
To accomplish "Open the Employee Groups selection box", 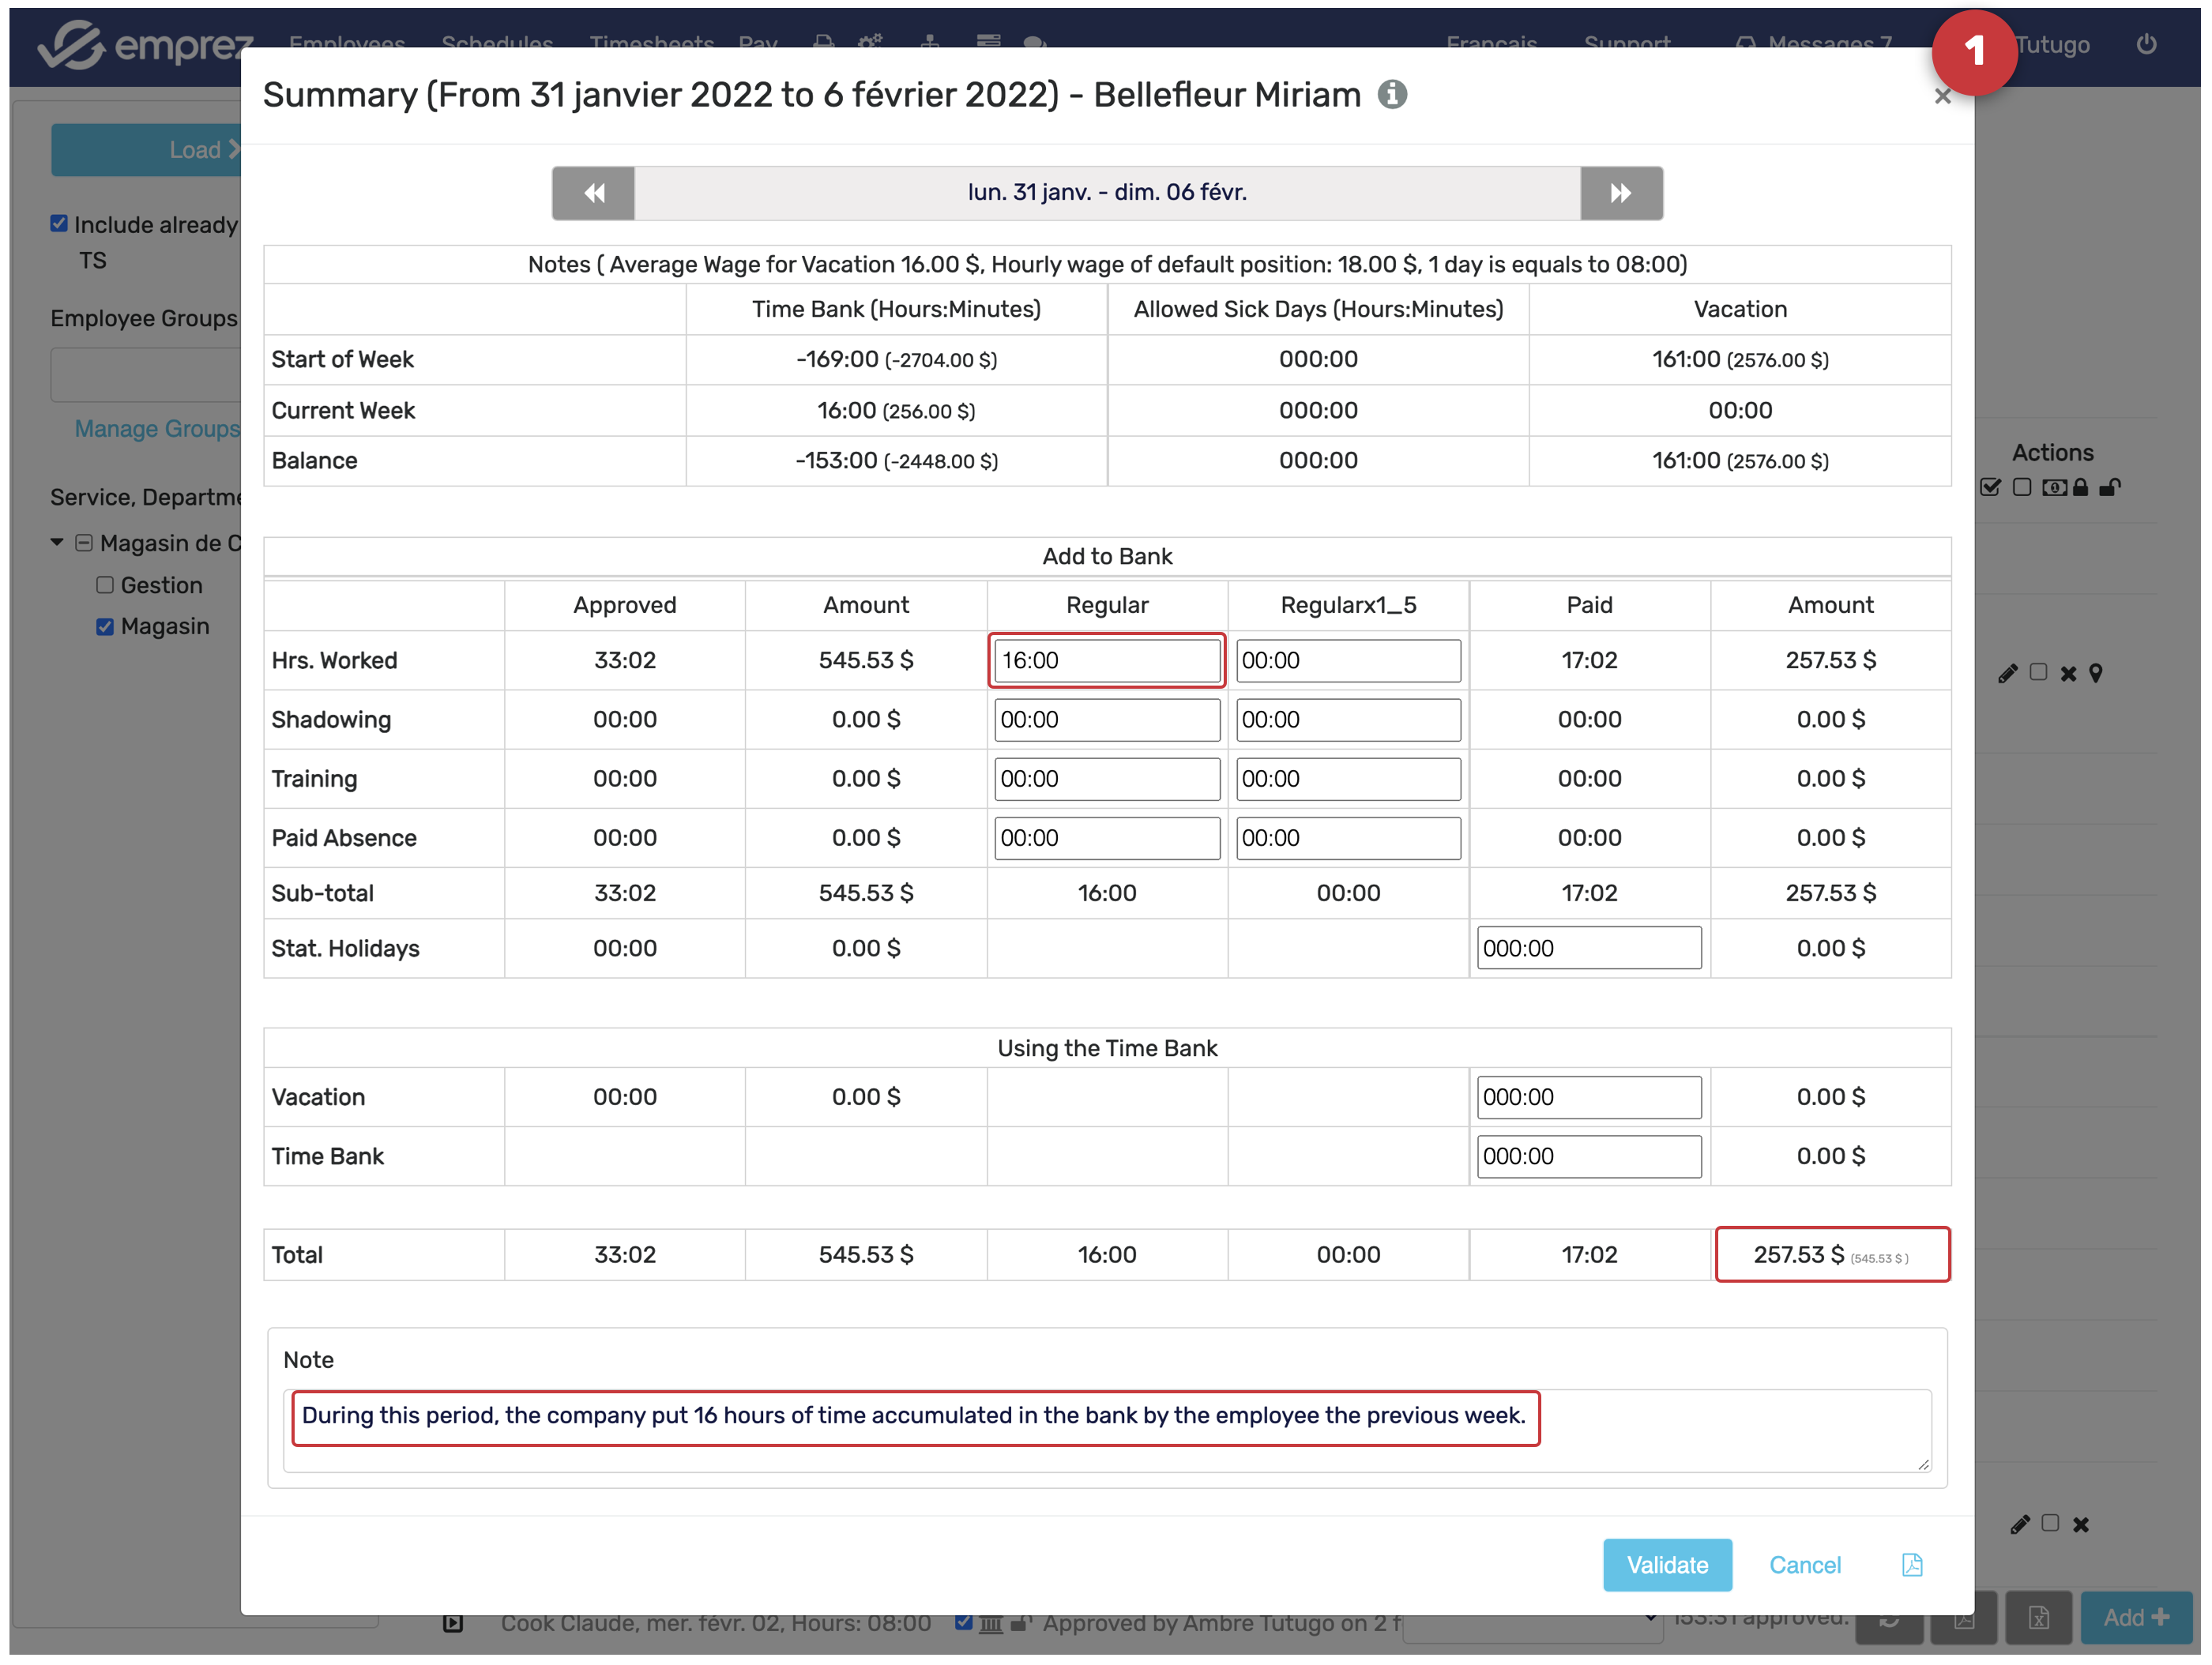I will pos(145,375).
